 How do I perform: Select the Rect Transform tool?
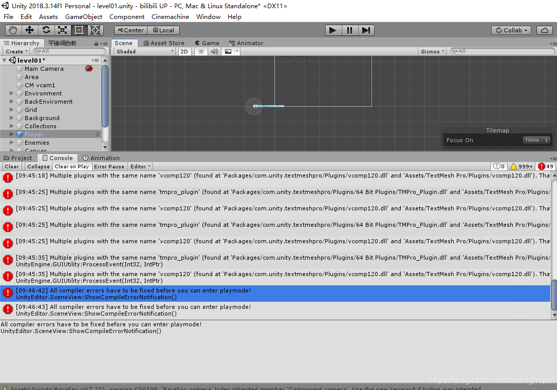(79, 30)
